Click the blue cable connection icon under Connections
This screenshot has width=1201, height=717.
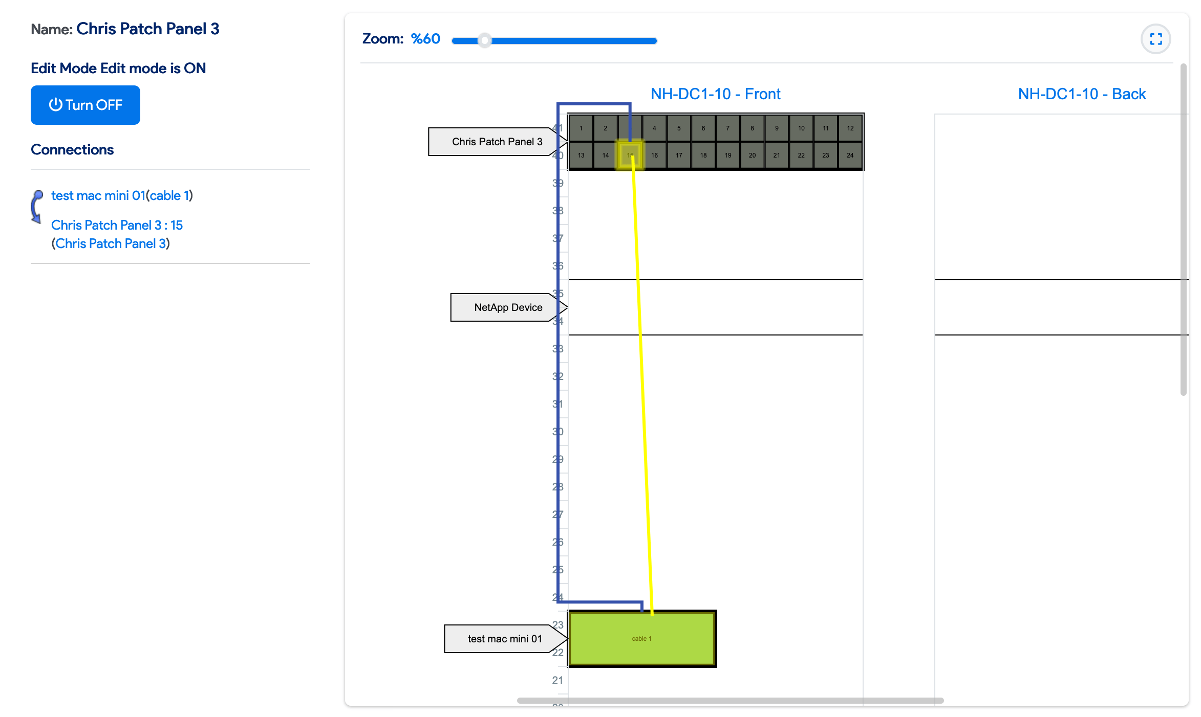click(x=37, y=207)
